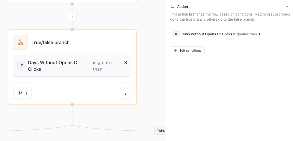Click the connector dot atop branch card
This screenshot has height=141, width=293.
[x=72, y=29]
